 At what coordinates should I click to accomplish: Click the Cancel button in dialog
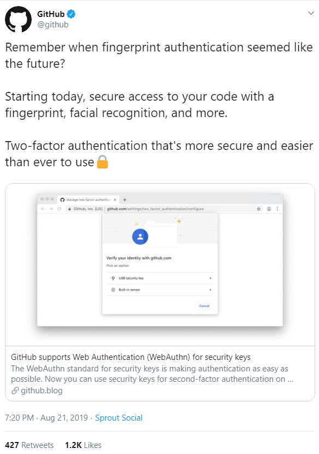(x=204, y=306)
